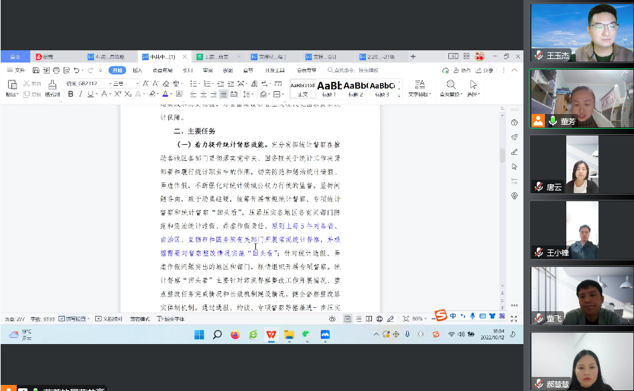
Task: Click the Clear formatting eraser icon
Action: pyautogui.click(x=166, y=83)
